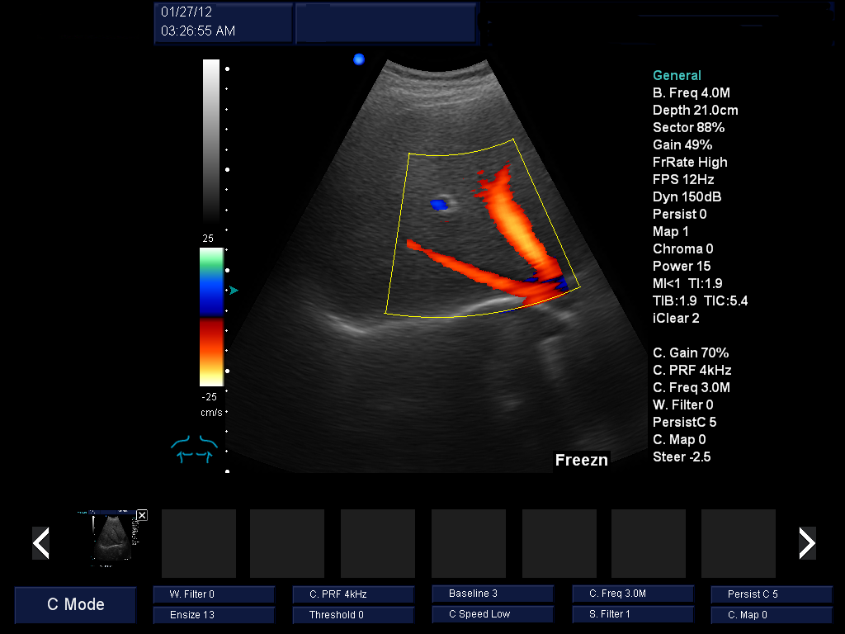Image resolution: width=845 pixels, height=634 pixels.
Task: Open the saved ultrasound image thumbnail
Action: point(111,542)
